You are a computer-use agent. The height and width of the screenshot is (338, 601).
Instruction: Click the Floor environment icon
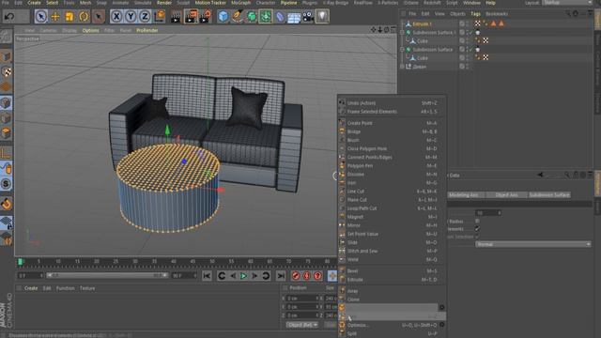(294, 17)
